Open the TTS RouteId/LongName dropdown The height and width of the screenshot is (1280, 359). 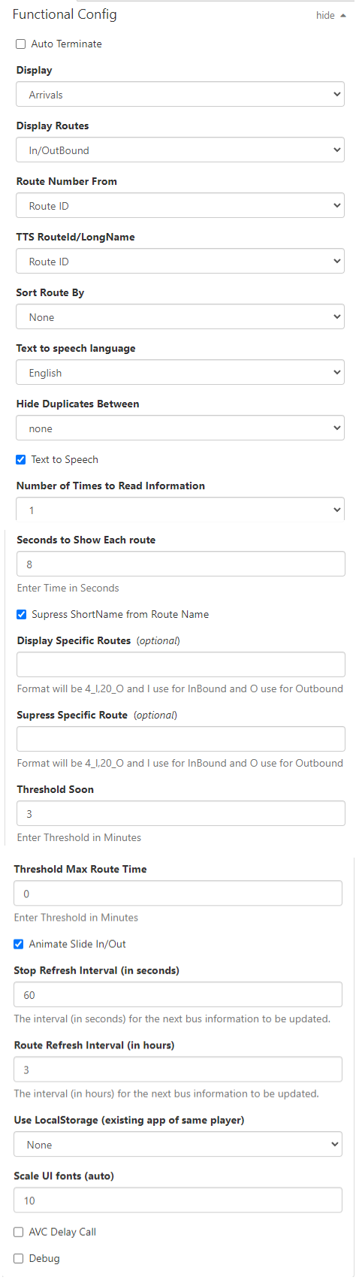coord(180,262)
